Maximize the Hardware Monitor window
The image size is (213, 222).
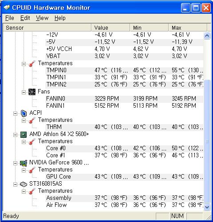tap(196, 8)
